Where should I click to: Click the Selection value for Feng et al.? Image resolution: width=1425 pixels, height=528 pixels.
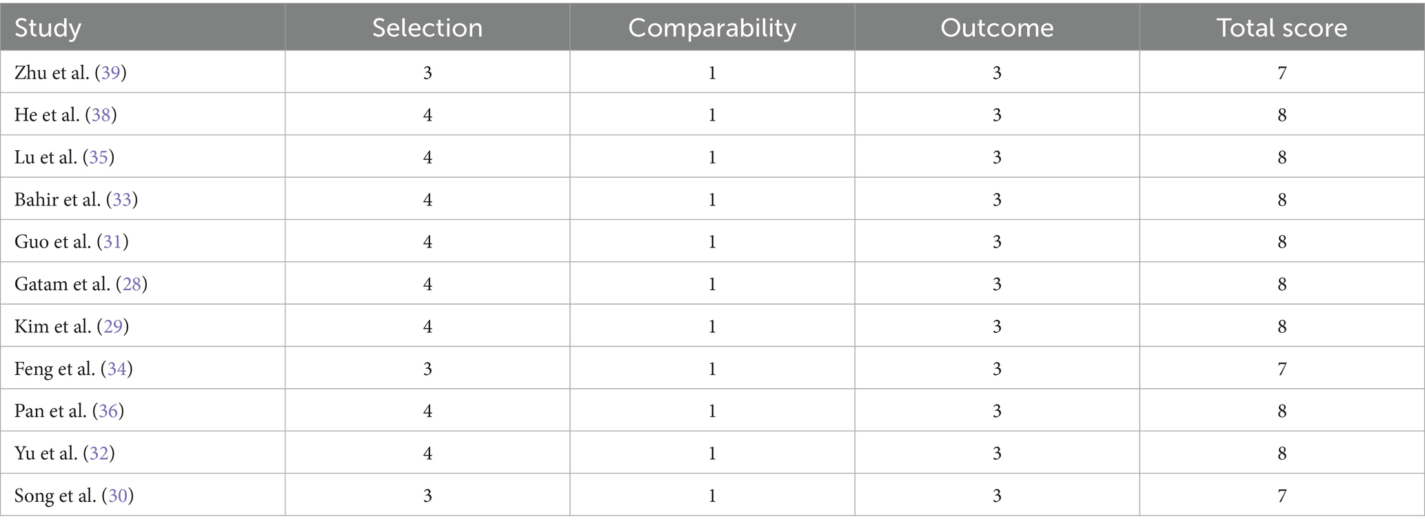coord(427,369)
